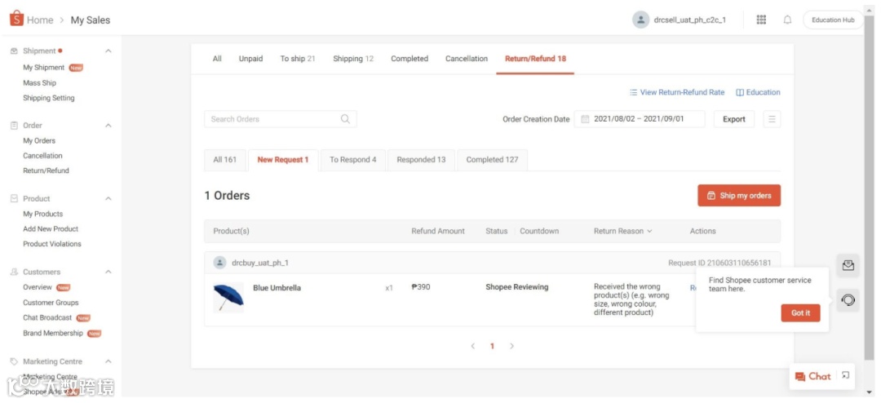The width and height of the screenshot is (881, 403).
Task: Switch to the To ship 21 tab
Action: click(298, 59)
